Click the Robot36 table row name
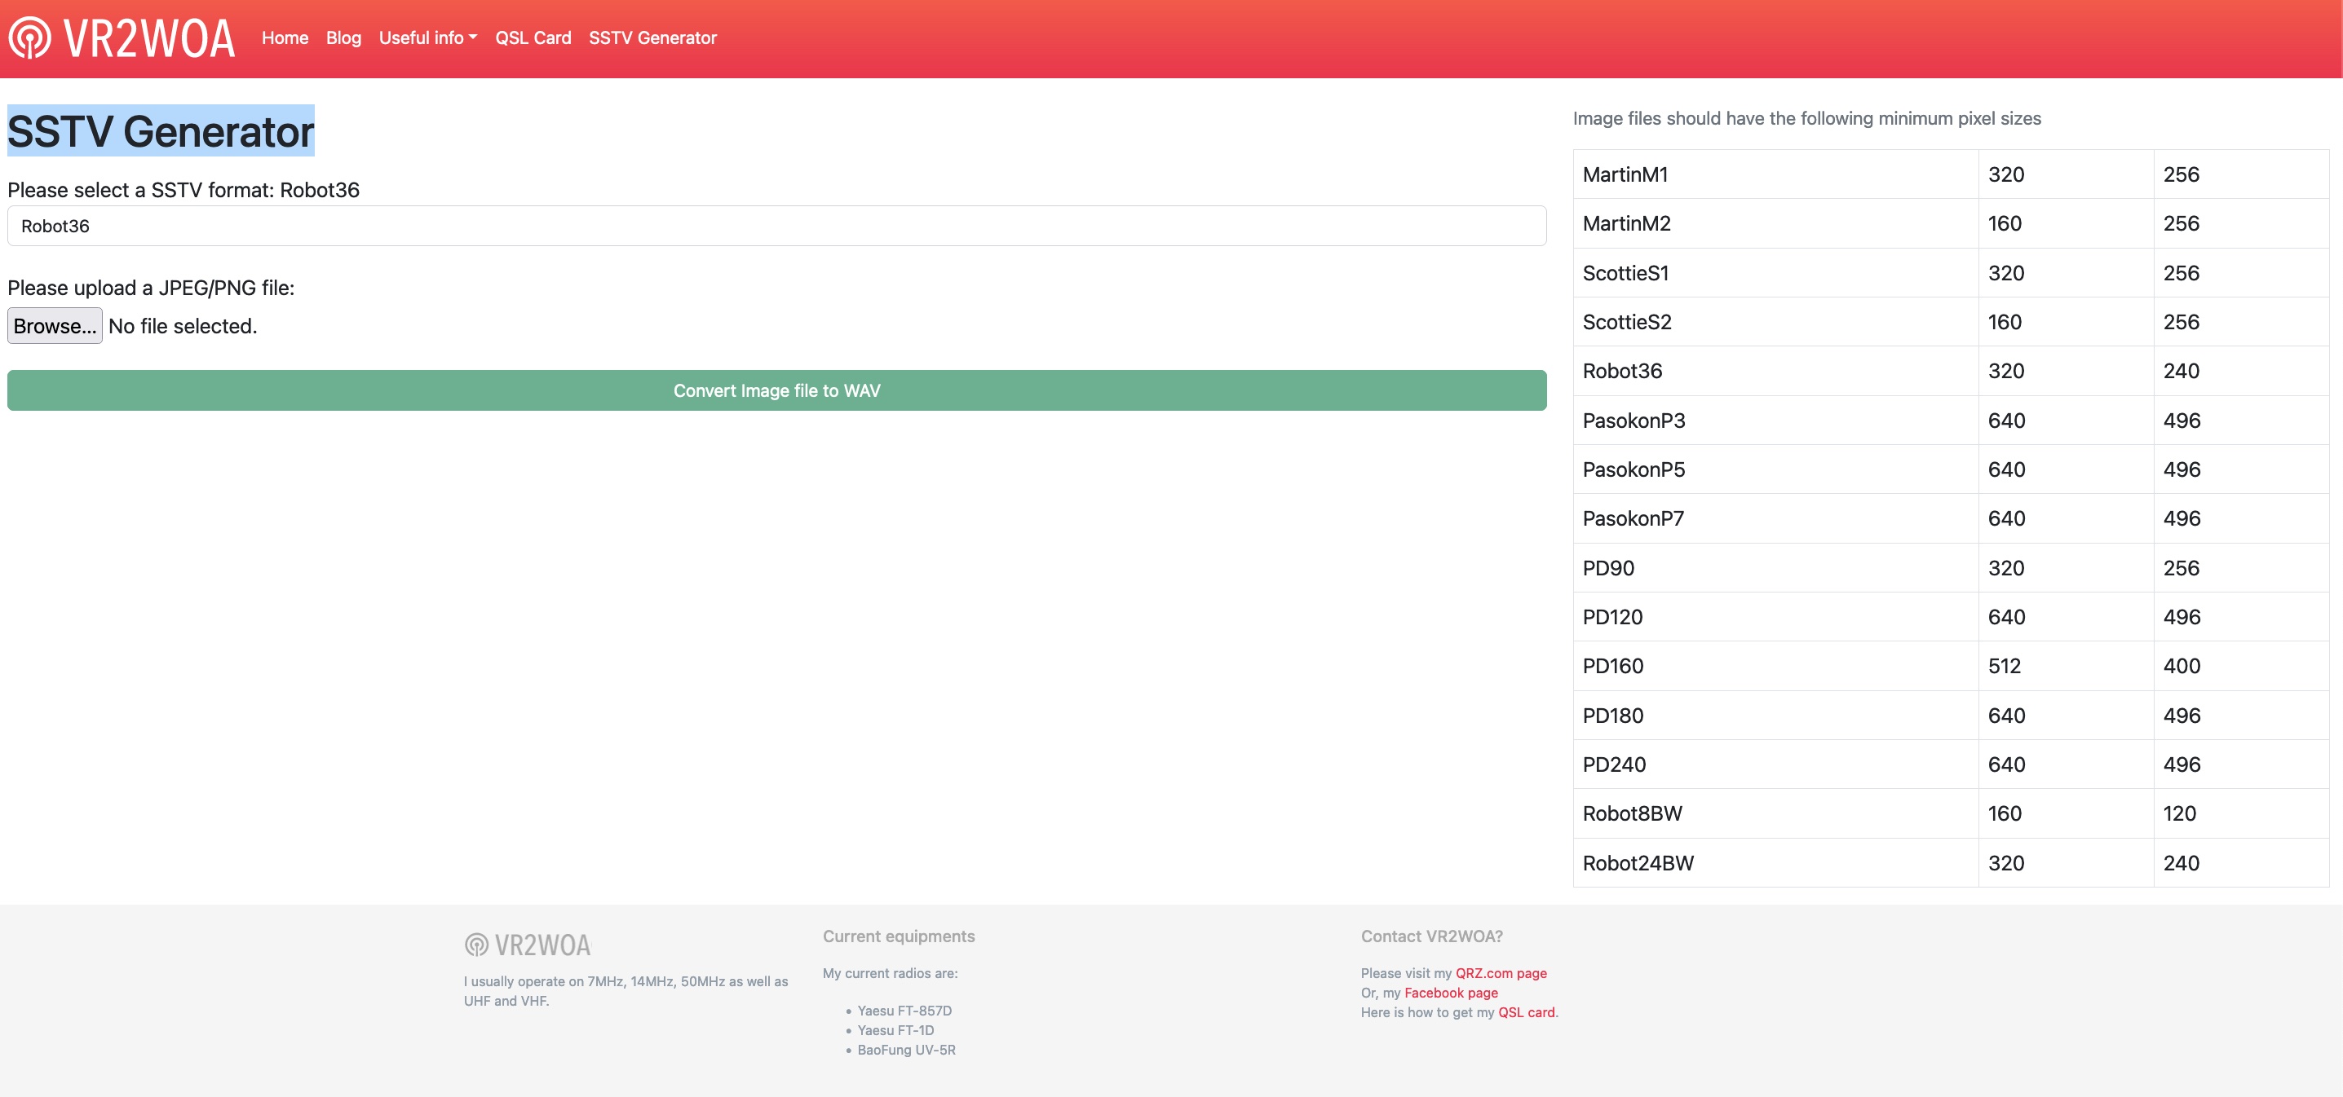The width and height of the screenshot is (2343, 1097). pos(1622,371)
